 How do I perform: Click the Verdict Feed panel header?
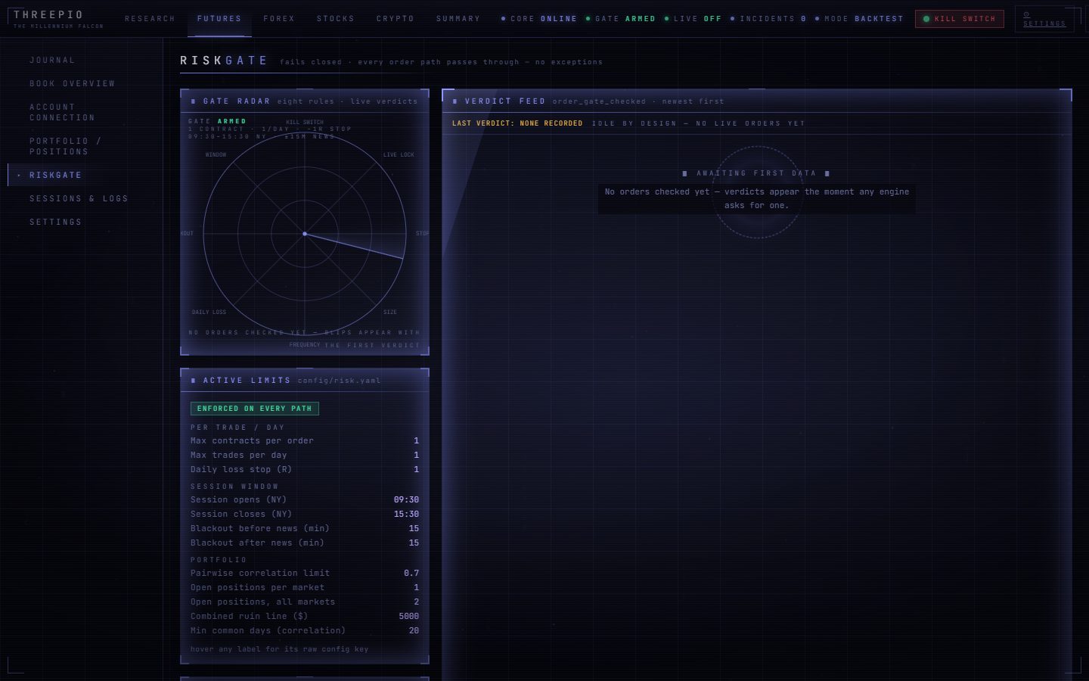757,101
